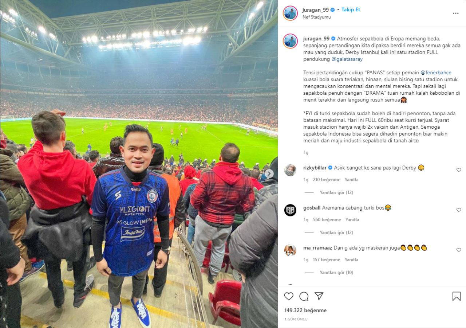Open comment box via speech bubble icon
Screen dimensions: 466x328
pos(304,296)
